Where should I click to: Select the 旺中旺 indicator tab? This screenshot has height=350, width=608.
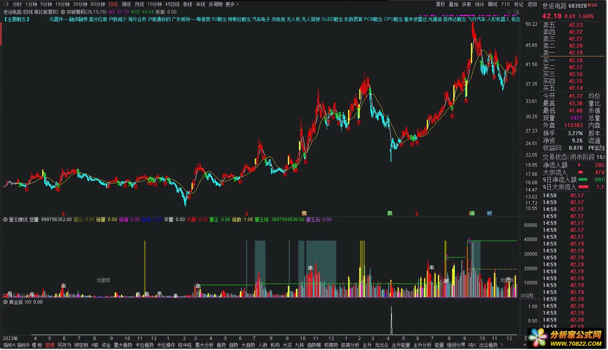pyautogui.click(x=185, y=345)
